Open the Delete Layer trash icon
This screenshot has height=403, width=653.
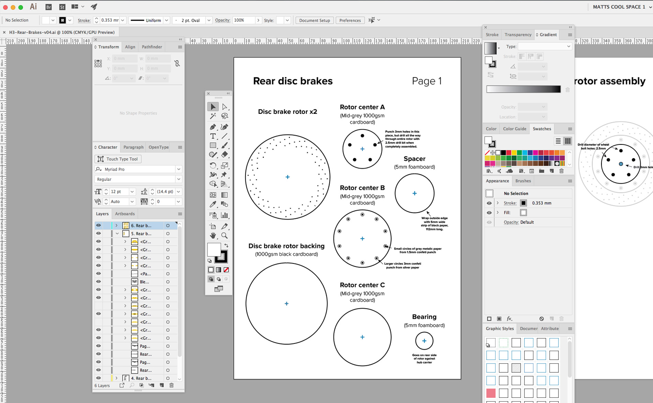(x=171, y=385)
